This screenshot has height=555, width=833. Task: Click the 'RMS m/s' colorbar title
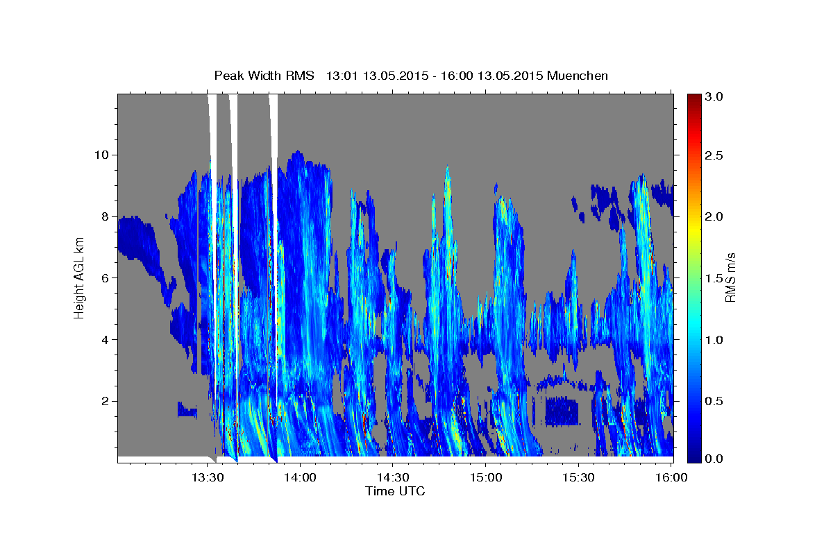pyautogui.click(x=731, y=277)
